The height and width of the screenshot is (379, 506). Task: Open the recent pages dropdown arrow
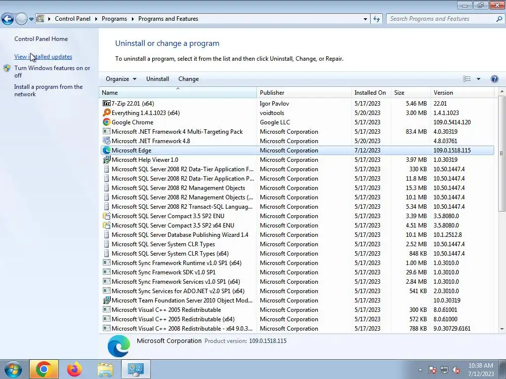pyautogui.click(x=31, y=19)
